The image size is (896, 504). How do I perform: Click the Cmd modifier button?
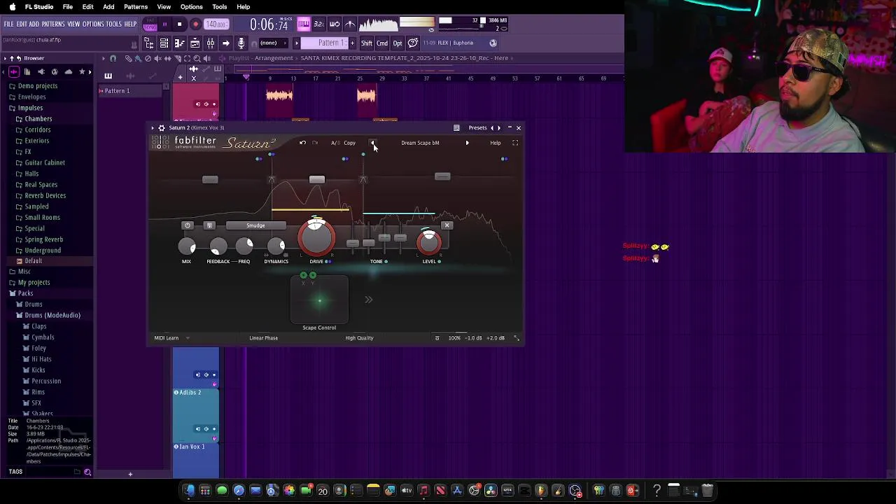tap(382, 43)
